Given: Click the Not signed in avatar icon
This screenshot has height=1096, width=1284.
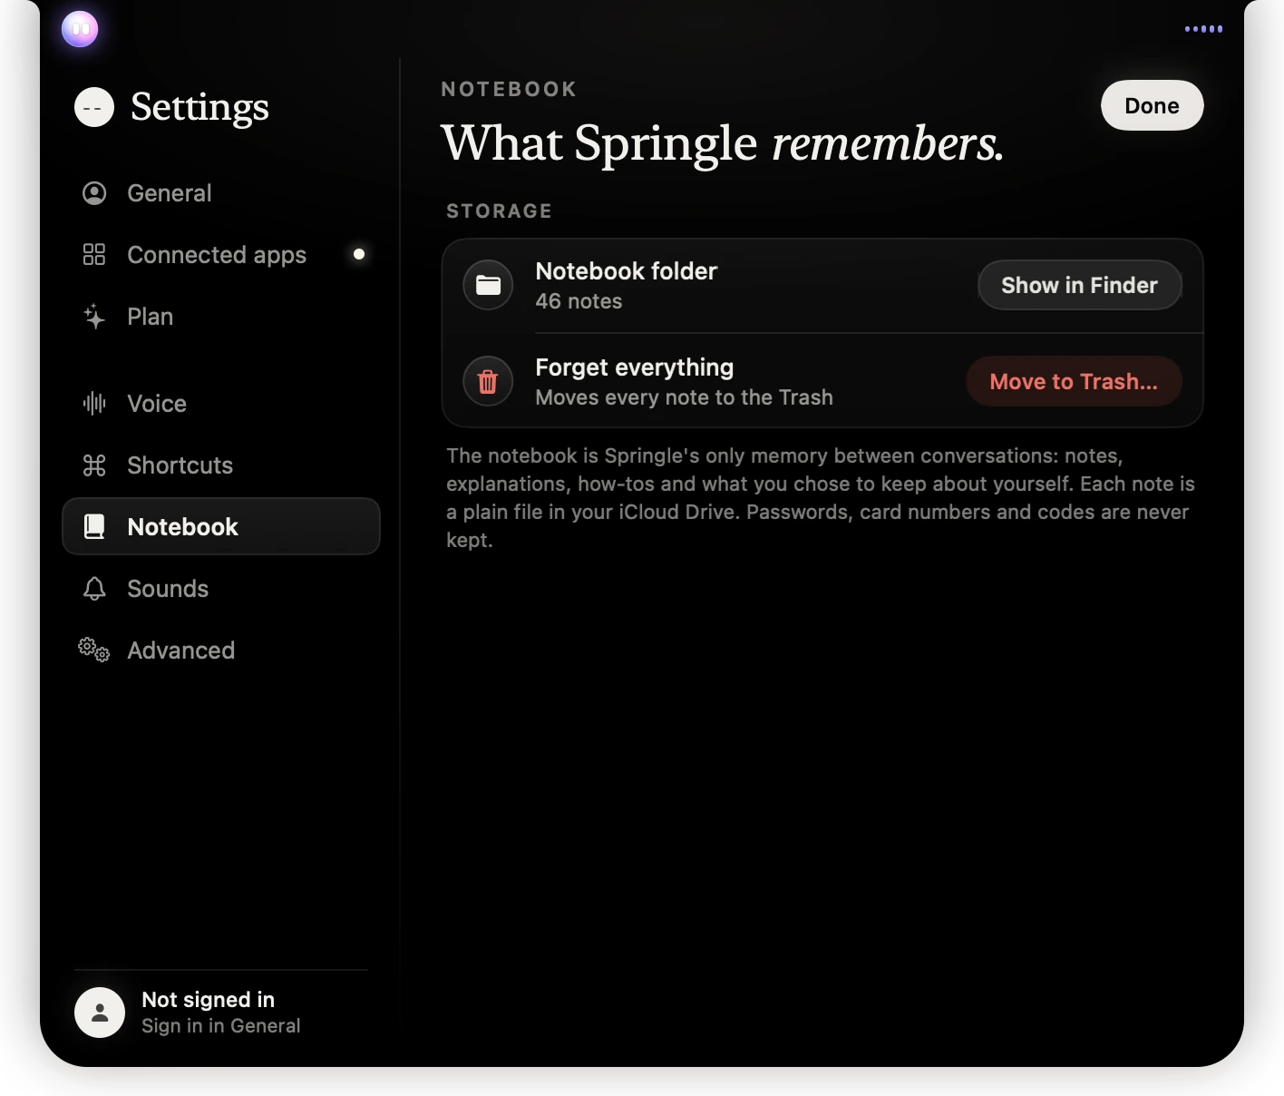Looking at the screenshot, I should (x=100, y=1013).
